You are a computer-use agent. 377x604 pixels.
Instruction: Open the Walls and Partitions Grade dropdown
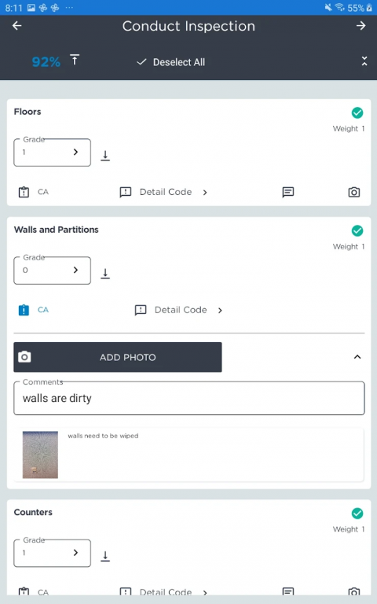53,271
